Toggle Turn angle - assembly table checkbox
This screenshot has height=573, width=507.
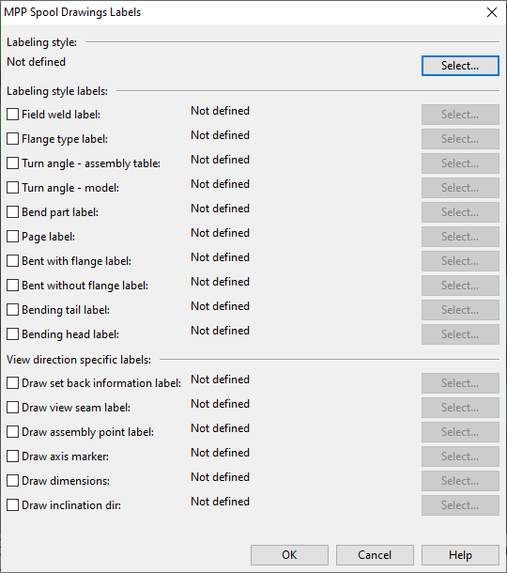coord(13,163)
